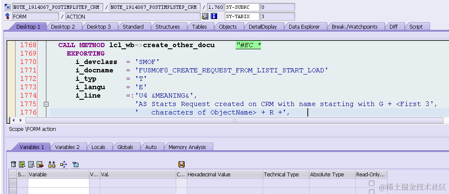This screenshot has width=449, height=194.
Task: Select the Variables 2 tab
Action: click(x=67, y=147)
